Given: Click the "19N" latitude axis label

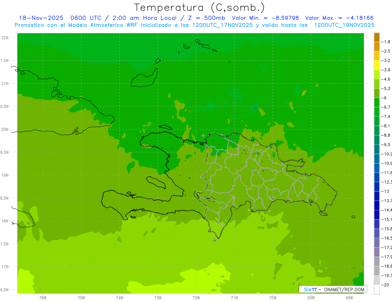Looking at the screenshot, I should coord(6,175).
